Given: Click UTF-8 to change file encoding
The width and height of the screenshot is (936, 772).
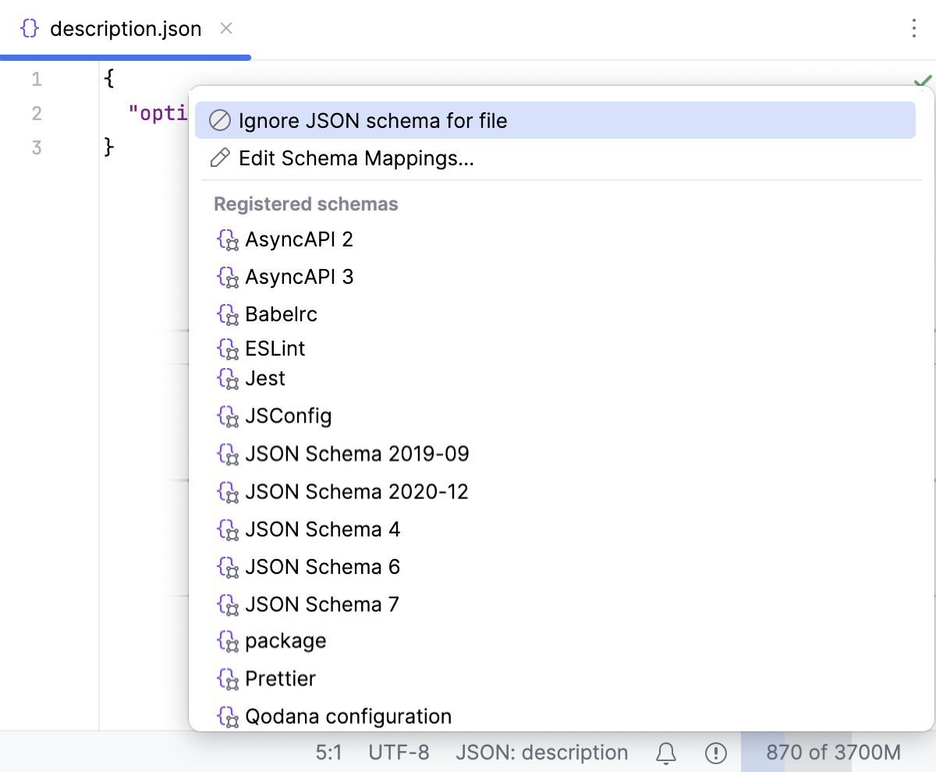Looking at the screenshot, I should (399, 752).
